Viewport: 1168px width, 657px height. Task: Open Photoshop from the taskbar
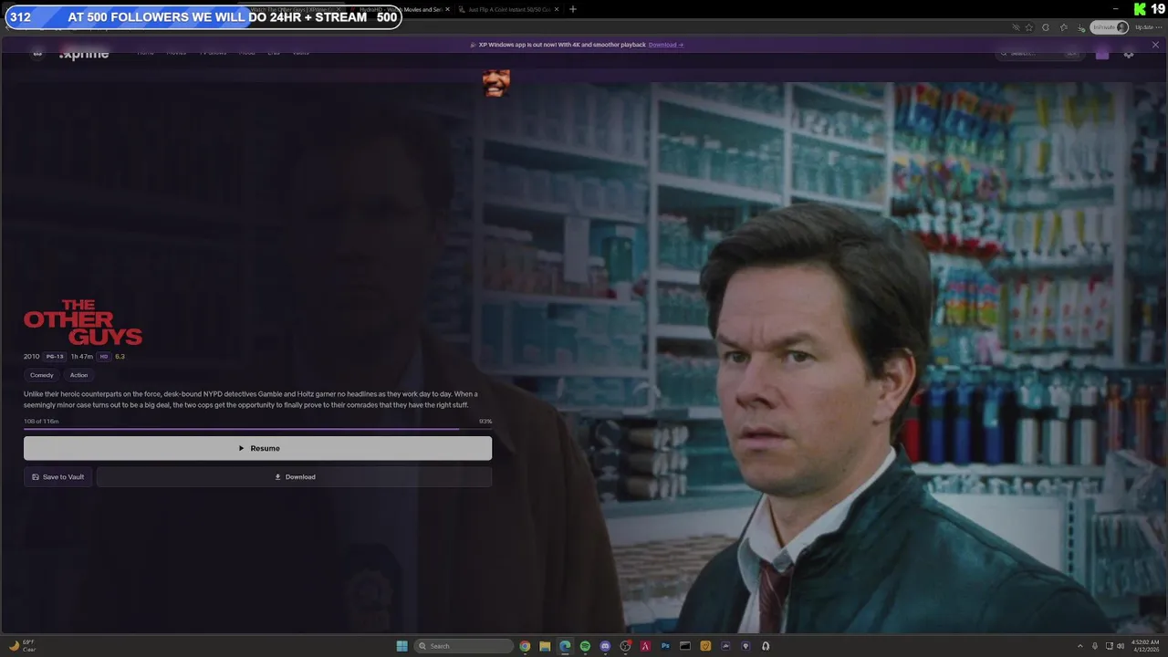click(x=665, y=646)
